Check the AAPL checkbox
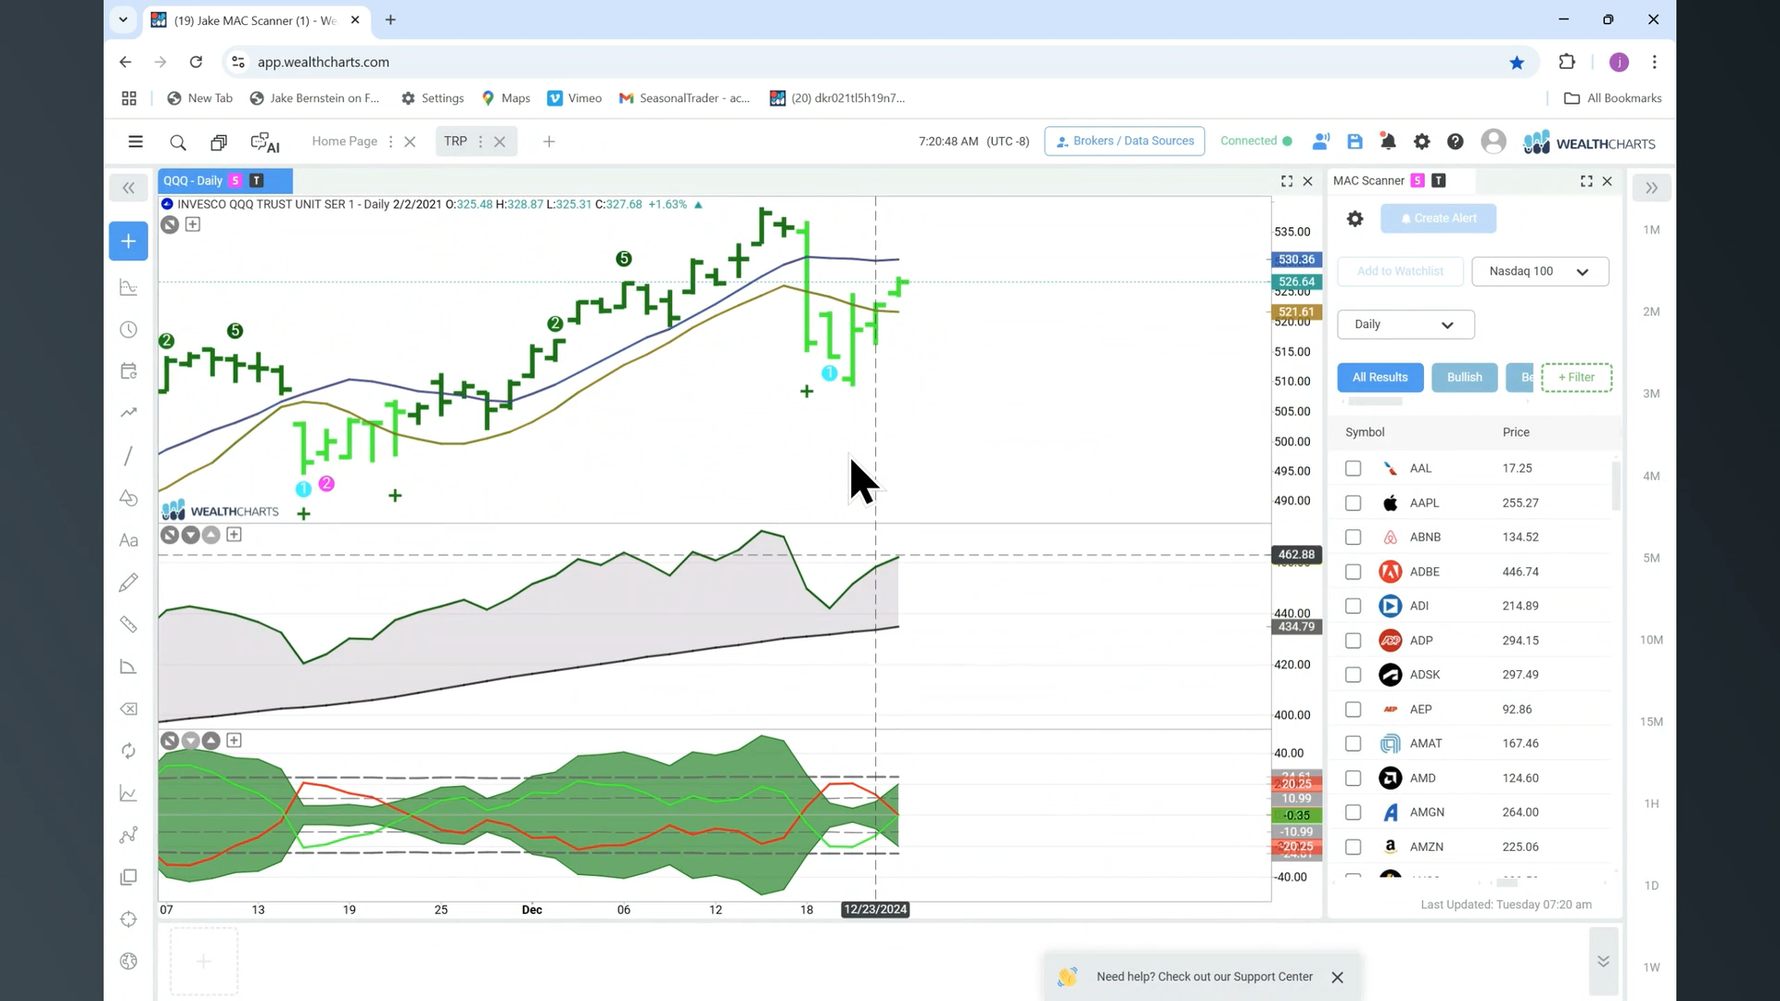Image resolution: width=1780 pixels, height=1001 pixels. pyautogui.click(x=1353, y=503)
